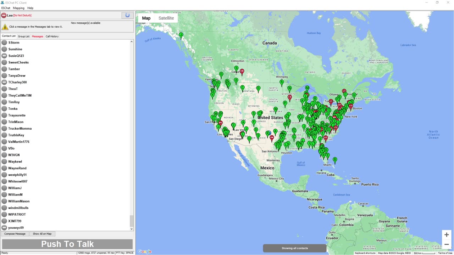
Task: Open the Help menu
Action: tap(30, 8)
